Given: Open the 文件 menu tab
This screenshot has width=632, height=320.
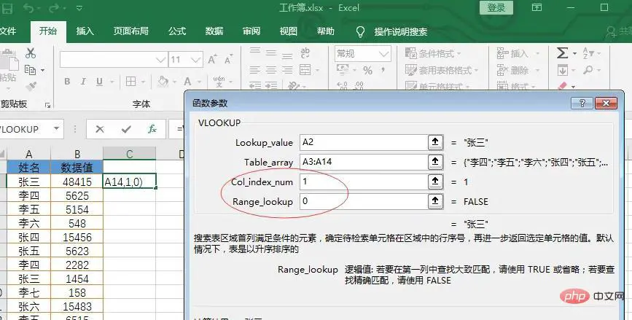Looking at the screenshot, I should click(x=8, y=31).
